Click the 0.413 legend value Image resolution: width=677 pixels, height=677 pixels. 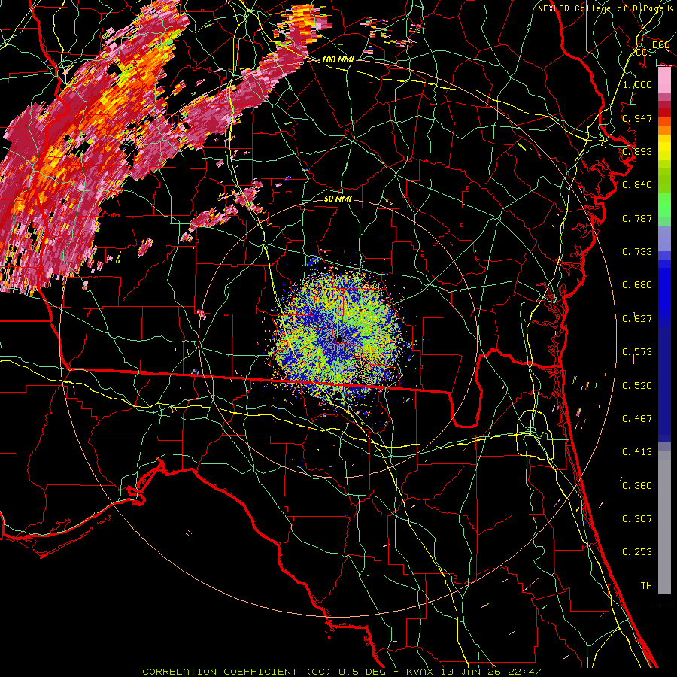637,452
